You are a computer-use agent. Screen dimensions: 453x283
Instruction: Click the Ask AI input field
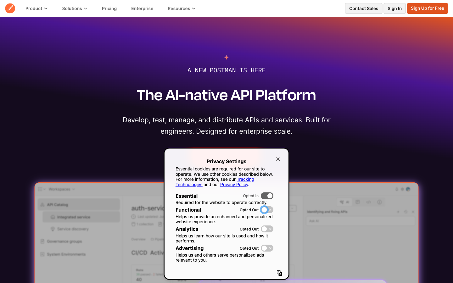click(360, 221)
